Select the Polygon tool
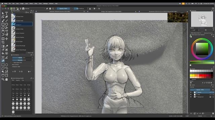The height and width of the screenshot is (120, 215). (3, 28)
